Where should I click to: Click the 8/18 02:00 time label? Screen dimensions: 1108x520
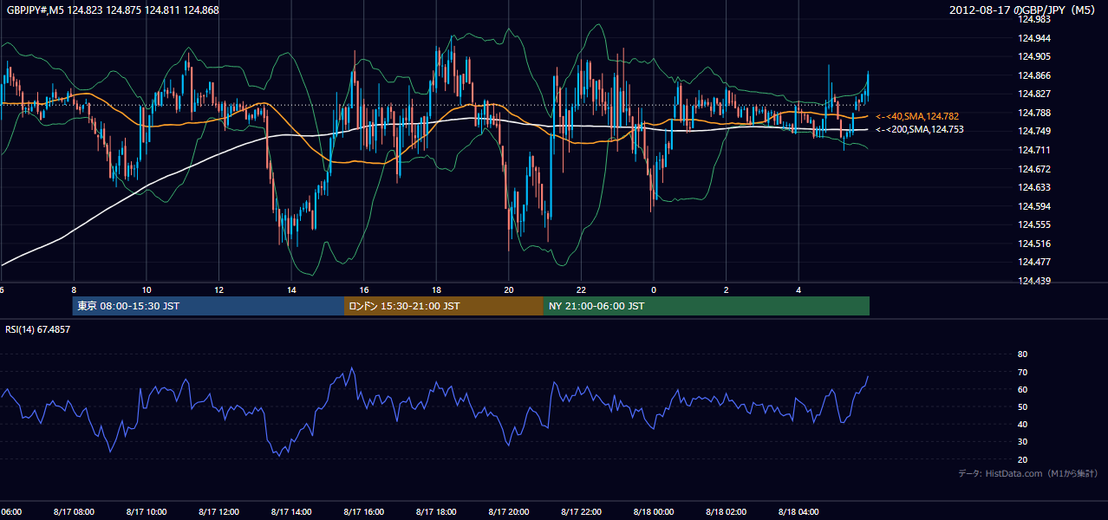(x=725, y=512)
